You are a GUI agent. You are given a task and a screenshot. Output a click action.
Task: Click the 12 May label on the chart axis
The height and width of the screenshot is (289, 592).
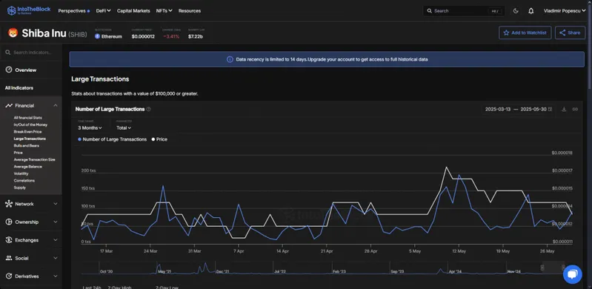point(459,251)
